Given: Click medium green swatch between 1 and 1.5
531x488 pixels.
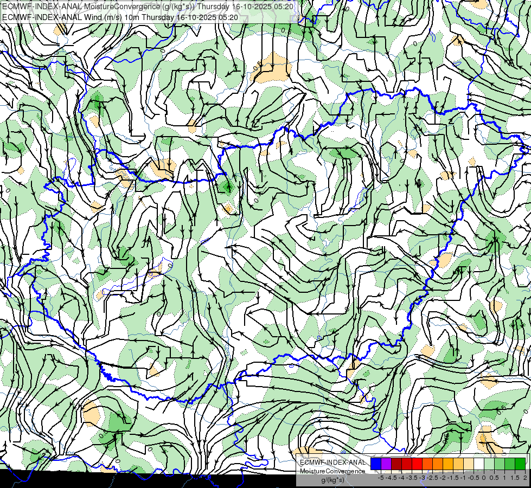Looking at the screenshot, I should tap(510, 464).
